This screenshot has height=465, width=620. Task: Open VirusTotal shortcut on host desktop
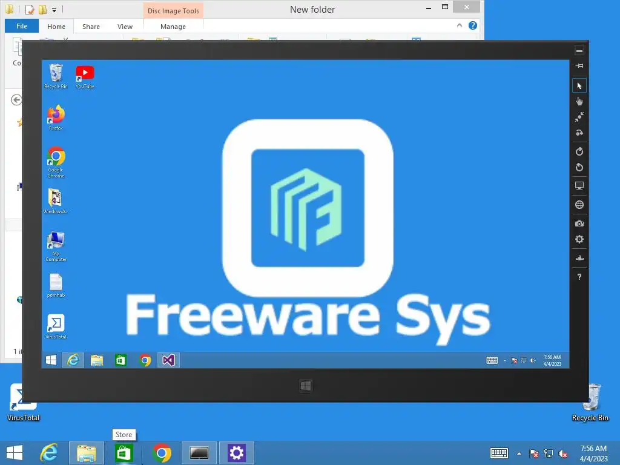24,403
